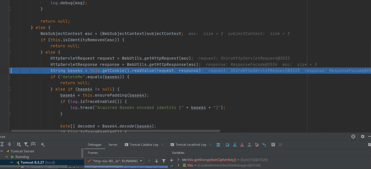Click the Step Into debugger icon
This screenshot has height=169, width=371.
coord(235,144)
